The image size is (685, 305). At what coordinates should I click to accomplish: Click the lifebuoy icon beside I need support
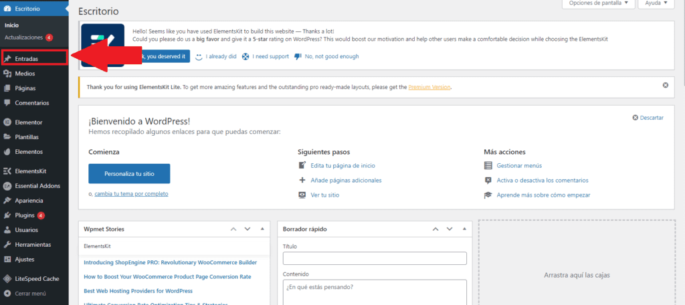(246, 56)
